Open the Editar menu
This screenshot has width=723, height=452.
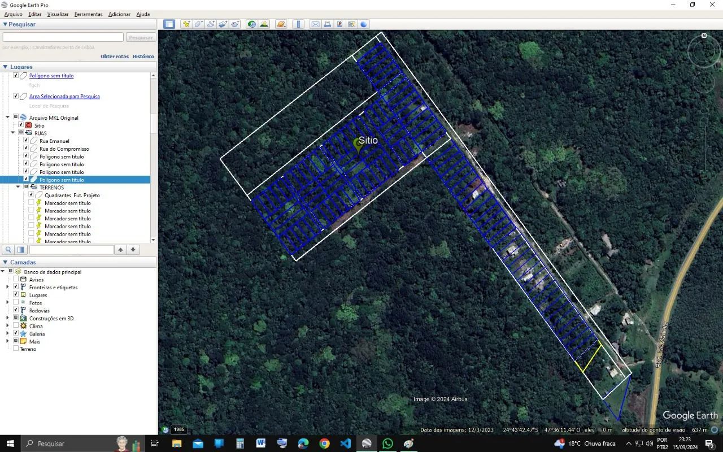click(x=34, y=14)
